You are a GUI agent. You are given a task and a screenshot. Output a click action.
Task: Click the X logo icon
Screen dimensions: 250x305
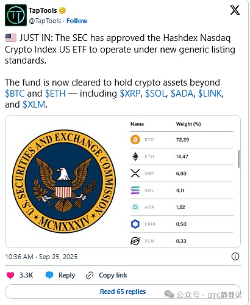[x=235, y=10]
